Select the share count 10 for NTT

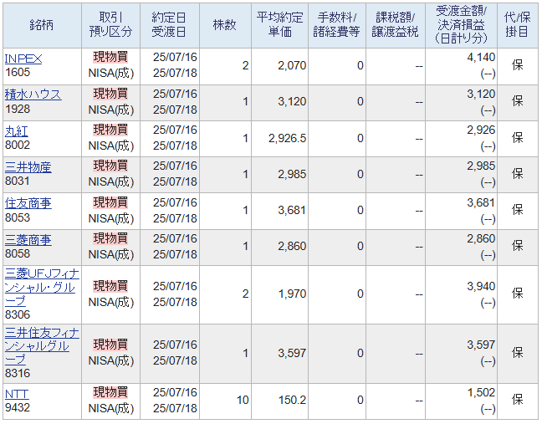click(x=243, y=400)
